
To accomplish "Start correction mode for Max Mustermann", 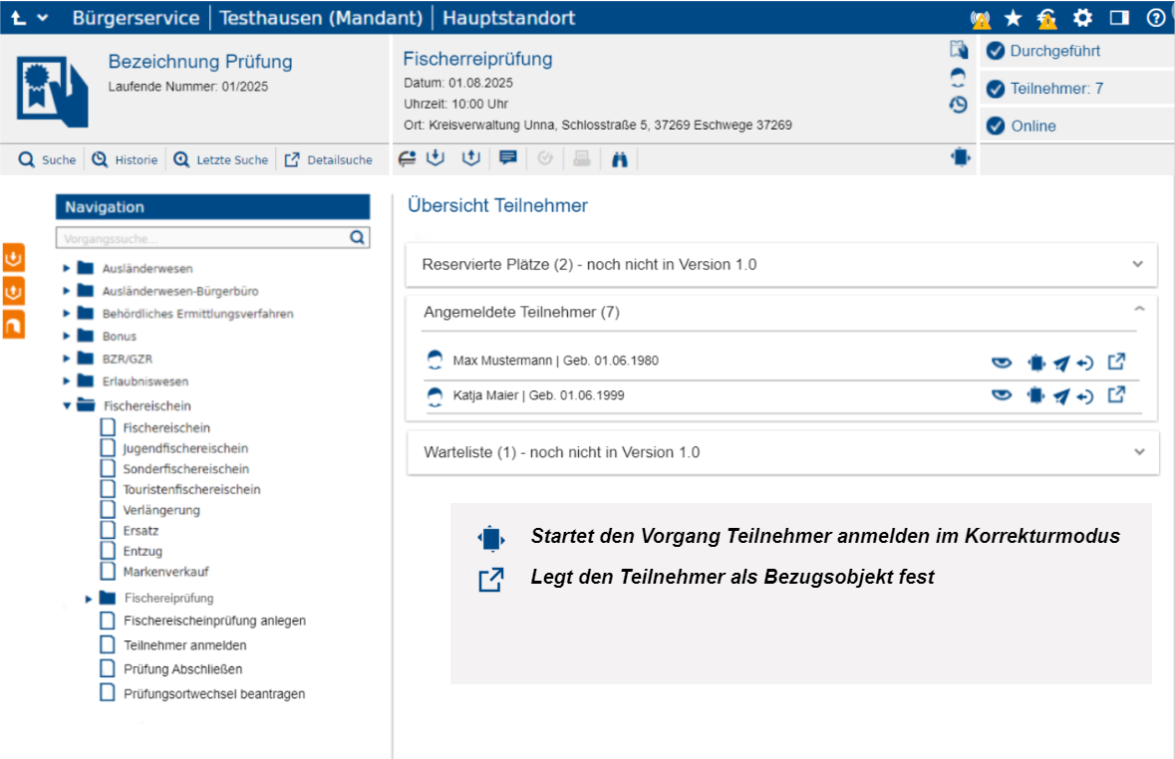I will coord(1035,361).
